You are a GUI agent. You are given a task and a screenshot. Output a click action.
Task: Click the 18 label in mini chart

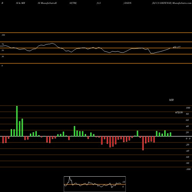pos(124,182)
